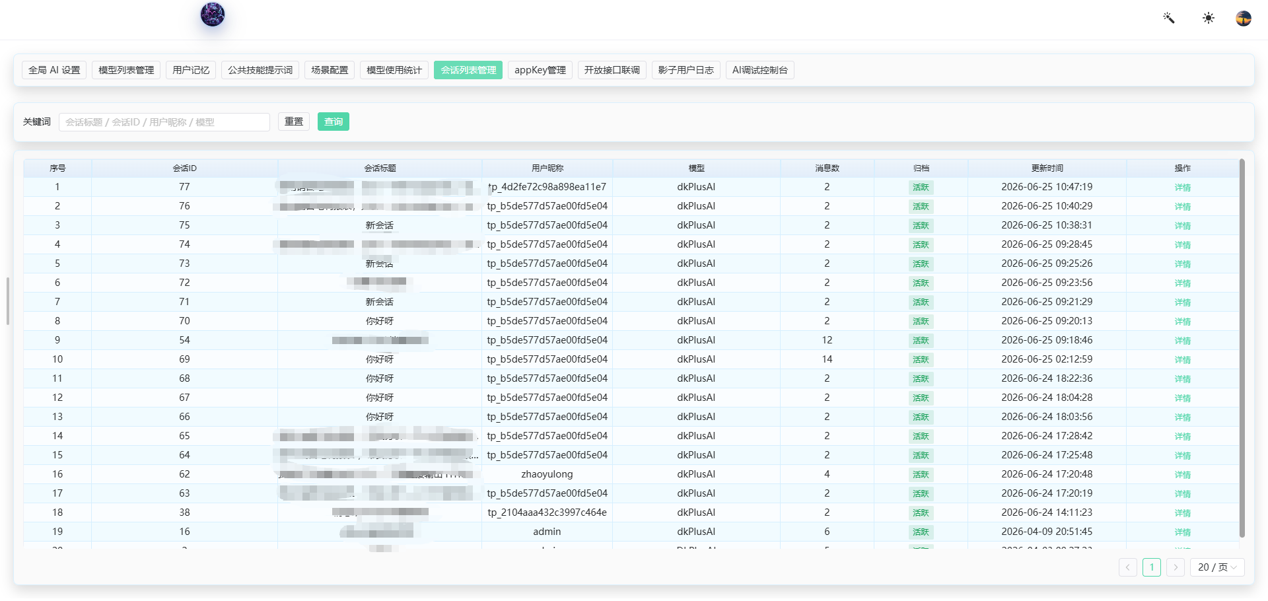Screen dimensions: 1268x601
Task: Focus the 关键词 keyword input field
Action: pos(164,122)
